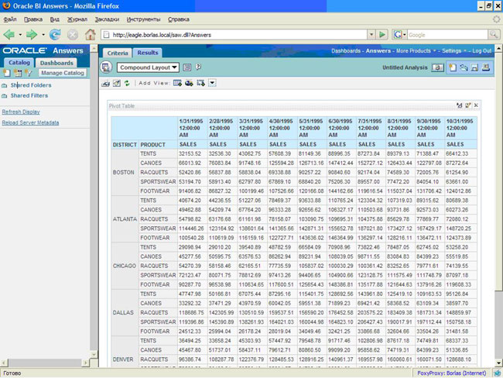Click the Manage Catalog button
This screenshot has width=503, height=378.
62,73
